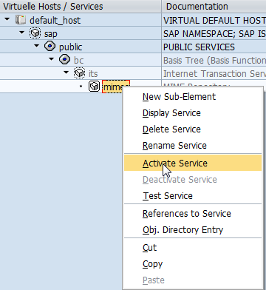
Task: Select the default_host tree label
Action: point(55,20)
